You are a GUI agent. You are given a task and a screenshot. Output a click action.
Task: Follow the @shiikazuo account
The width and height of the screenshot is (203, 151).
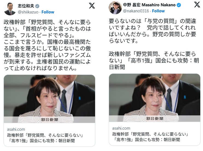coord(48,12)
